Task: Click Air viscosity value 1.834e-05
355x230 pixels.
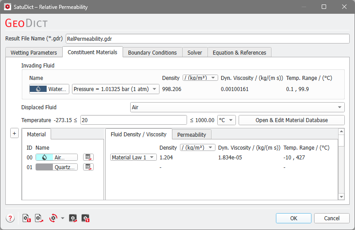Action: [x=230, y=158]
